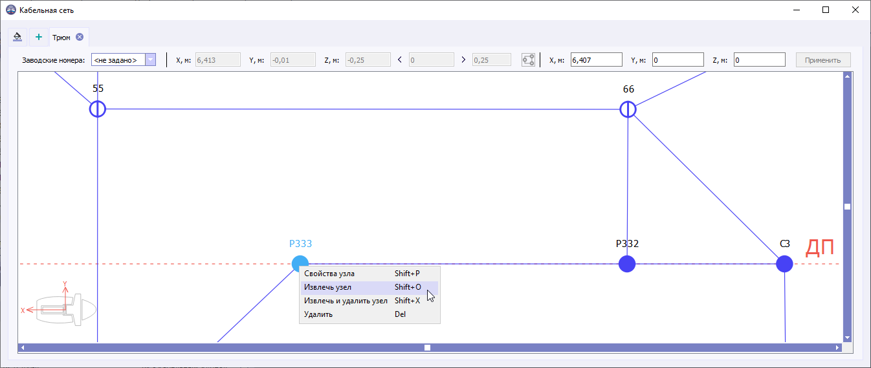Choose Извлечь узел from context menu
Screen dimensions: 871x368
(369, 287)
